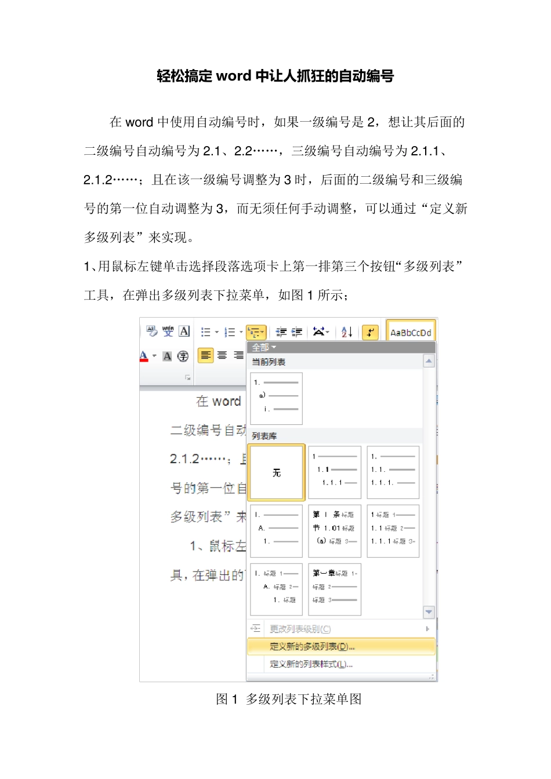Select the 无 (none) list option
The height and width of the screenshot is (779, 551).
click(277, 473)
